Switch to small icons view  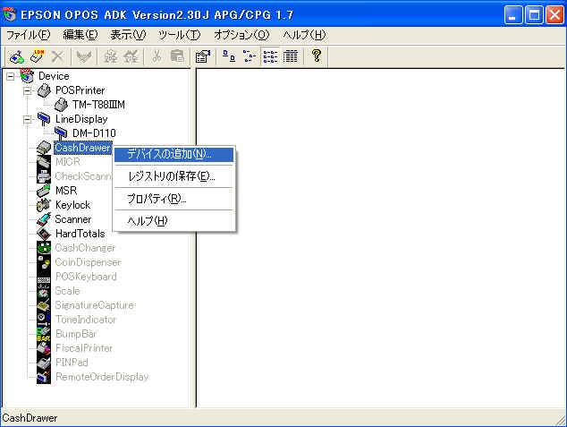[250, 56]
